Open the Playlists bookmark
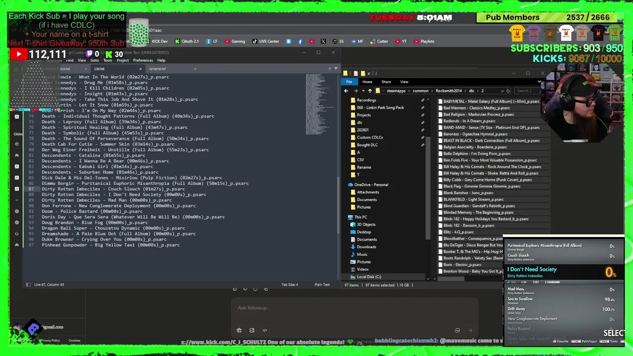 (424, 42)
